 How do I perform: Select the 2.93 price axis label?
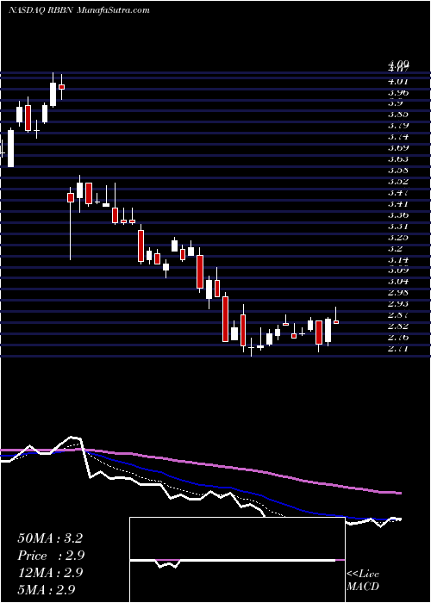398,303
